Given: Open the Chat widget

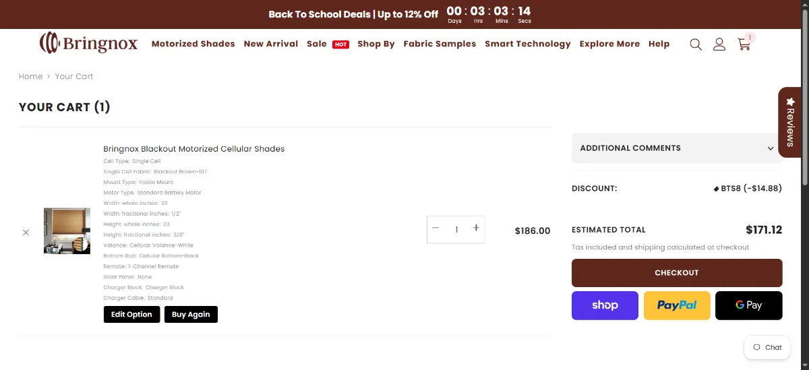Looking at the screenshot, I should (767, 347).
